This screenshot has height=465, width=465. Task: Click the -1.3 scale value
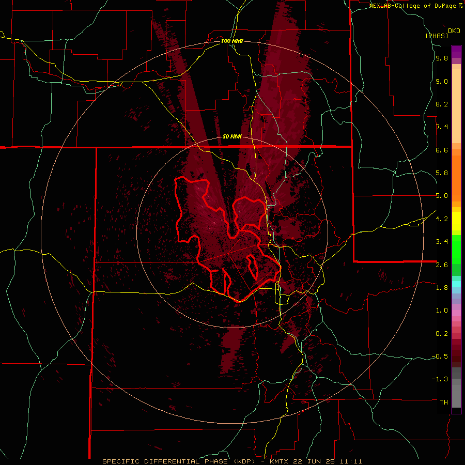point(440,379)
